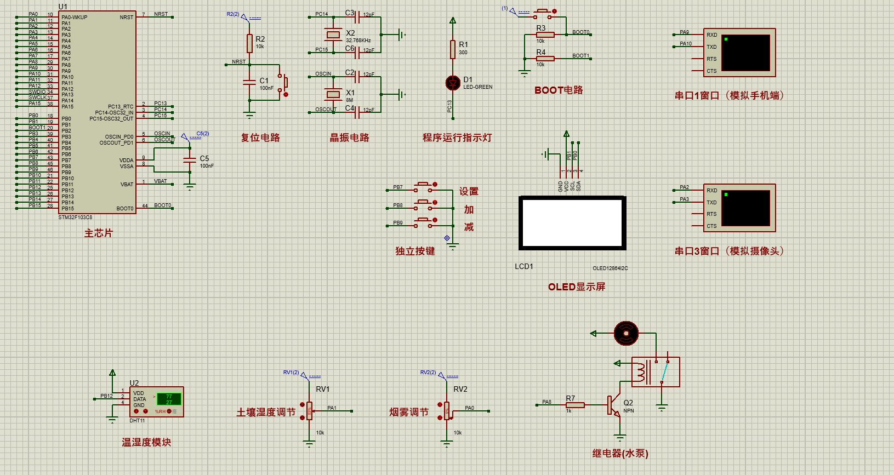Viewport: 894px width, 475px height.
Task: Decrease RV1 soil humidity with lower red dot
Action: 302,417
